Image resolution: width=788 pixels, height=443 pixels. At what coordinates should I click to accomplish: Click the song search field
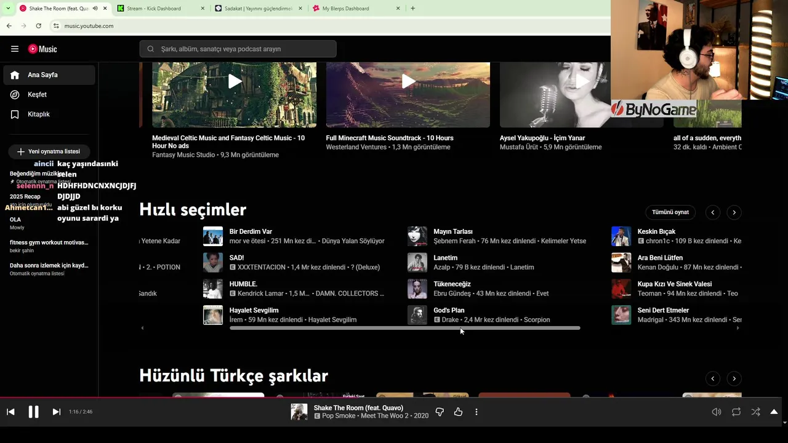click(x=238, y=49)
